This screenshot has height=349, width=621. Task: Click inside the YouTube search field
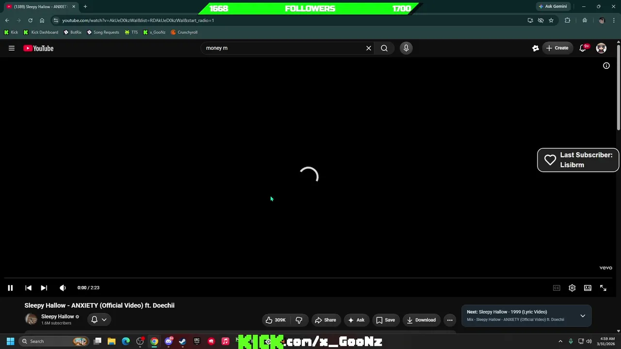tap(284, 48)
